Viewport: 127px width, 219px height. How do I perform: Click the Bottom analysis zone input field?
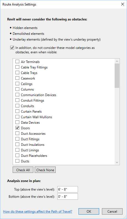click(x=67, y=197)
